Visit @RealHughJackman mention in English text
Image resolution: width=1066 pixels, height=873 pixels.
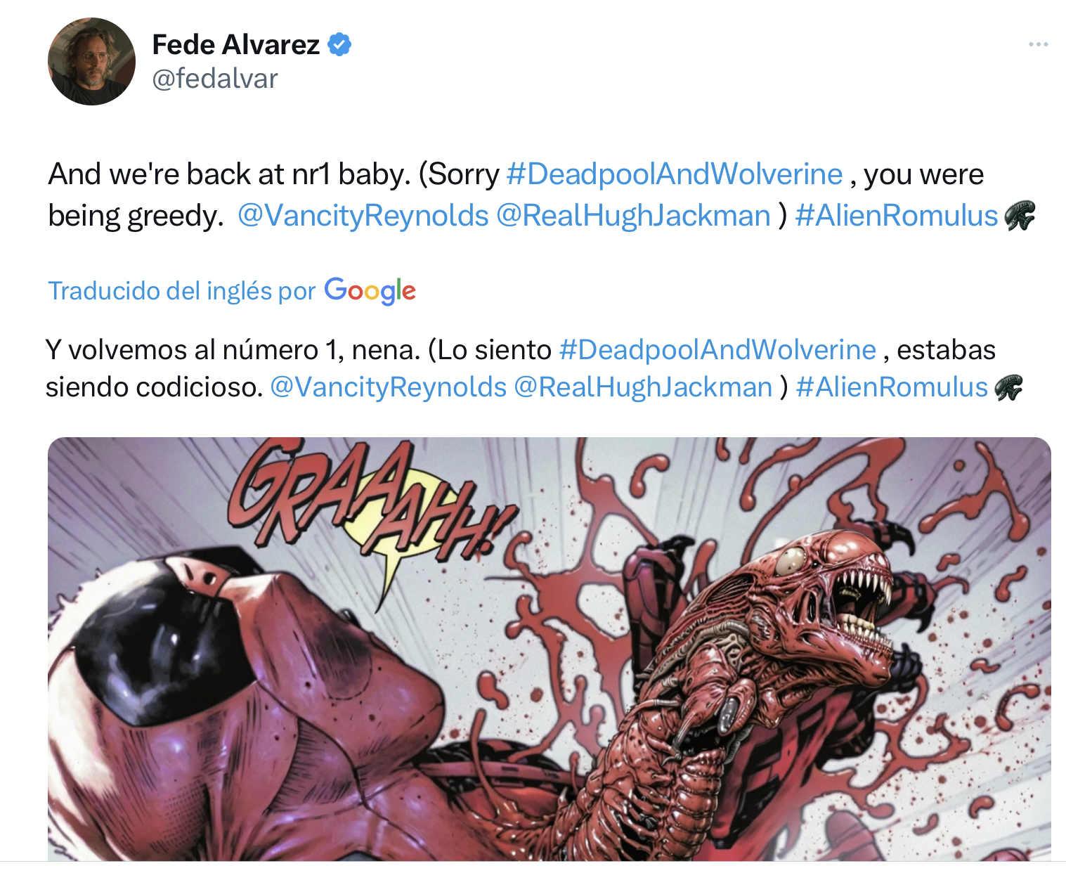coord(634,216)
